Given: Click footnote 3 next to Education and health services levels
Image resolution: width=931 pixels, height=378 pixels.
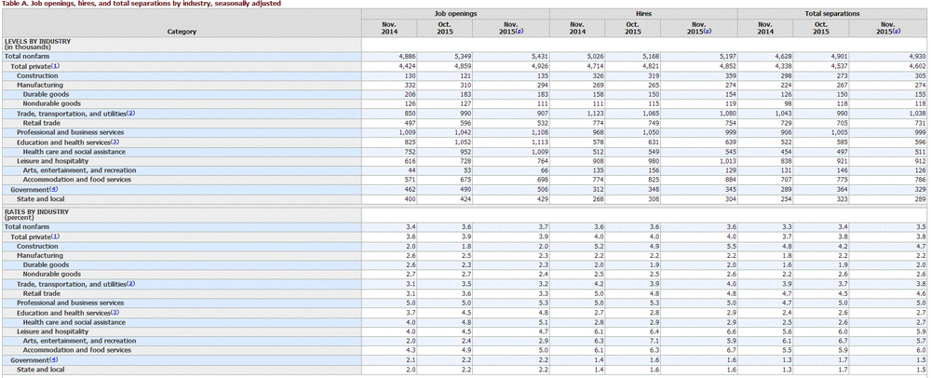Looking at the screenshot, I should 115,142.
